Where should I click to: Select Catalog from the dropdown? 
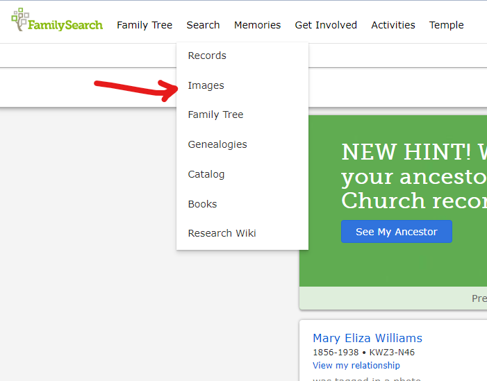point(206,174)
